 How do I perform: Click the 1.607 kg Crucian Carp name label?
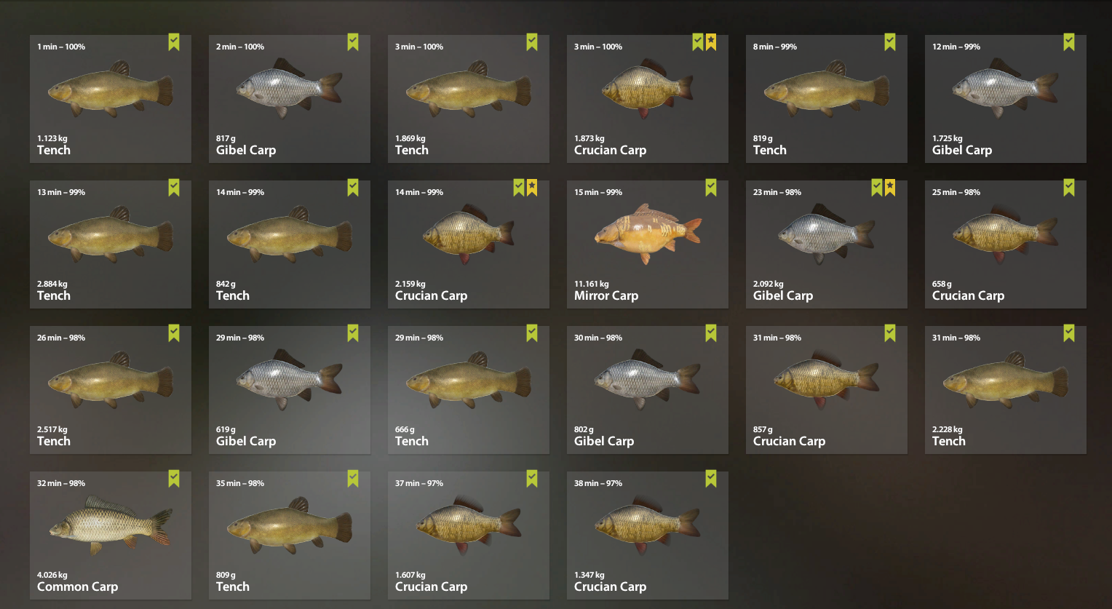[431, 586]
